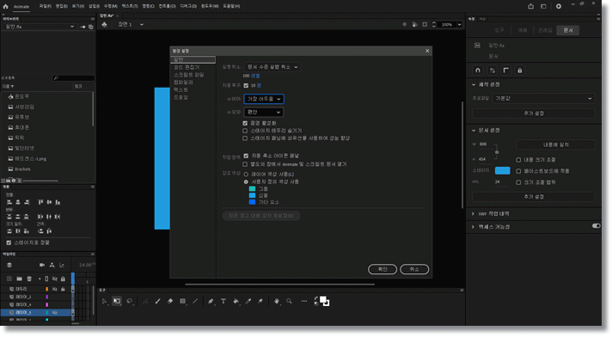The height and width of the screenshot is (349, 612).
Task: Toggle the 자동 복구 checkbox
Action: [x=246, y=85]
